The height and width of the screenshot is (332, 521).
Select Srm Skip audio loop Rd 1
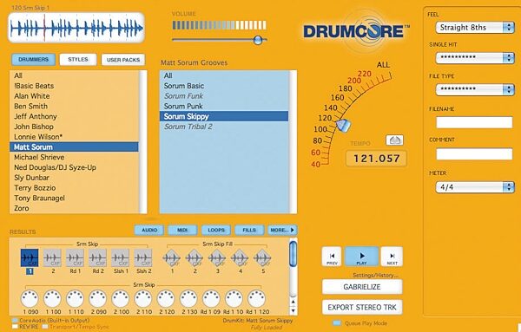pyautogui.click(x=75, y=257)
